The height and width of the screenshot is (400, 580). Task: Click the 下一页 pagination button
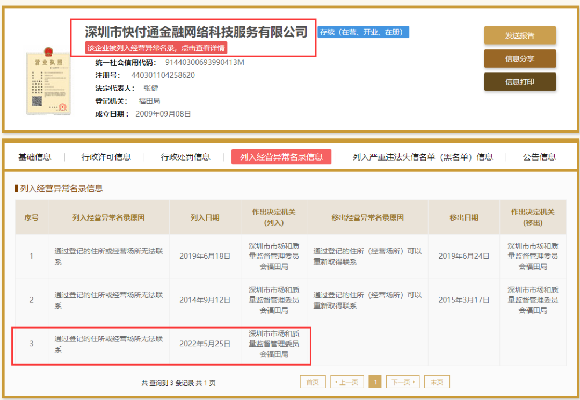403,382
